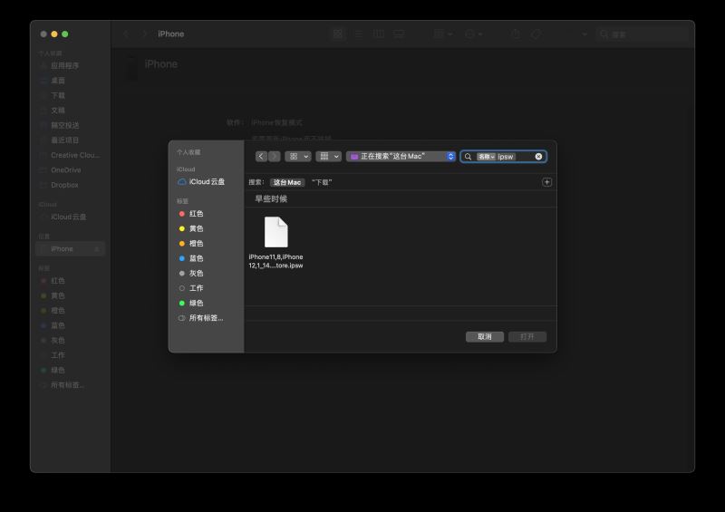Image resolution: width=725 pixels, height=512 pixels.
Task: Click Finder toolbar tags icon
Action: coord(536,34)
